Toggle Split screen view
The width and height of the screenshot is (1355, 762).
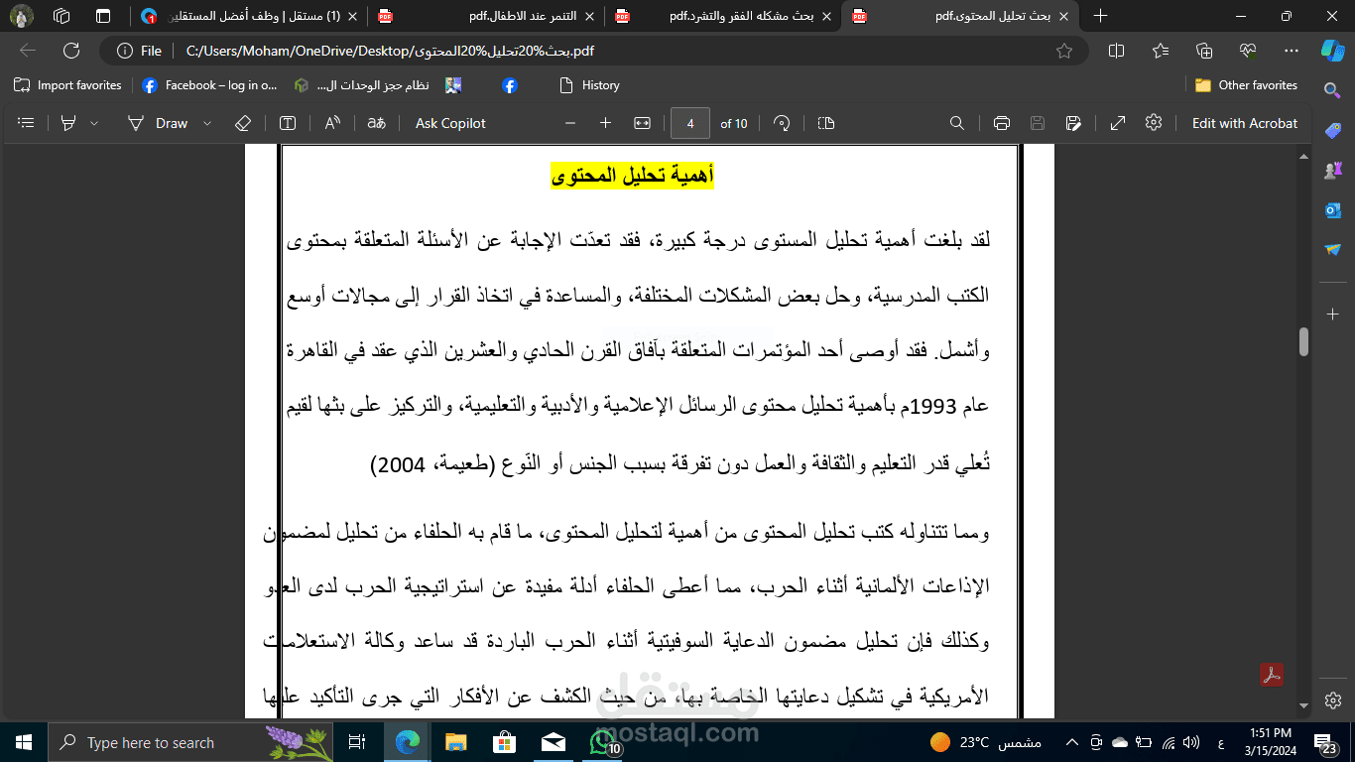1116,51
